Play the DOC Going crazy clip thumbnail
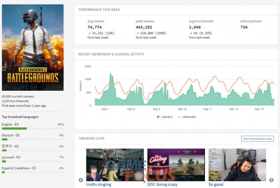280x188 pixels. coord(176,165)
